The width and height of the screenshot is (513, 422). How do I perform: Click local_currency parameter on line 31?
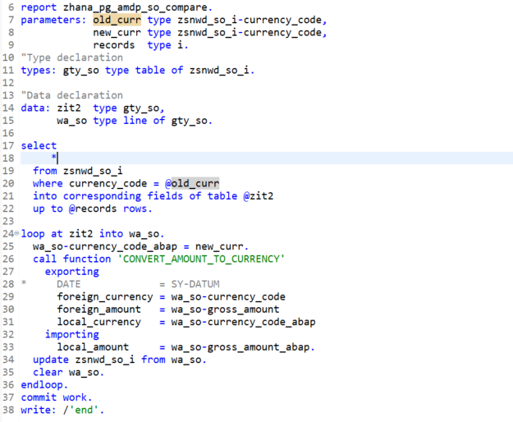coord(98,322)
